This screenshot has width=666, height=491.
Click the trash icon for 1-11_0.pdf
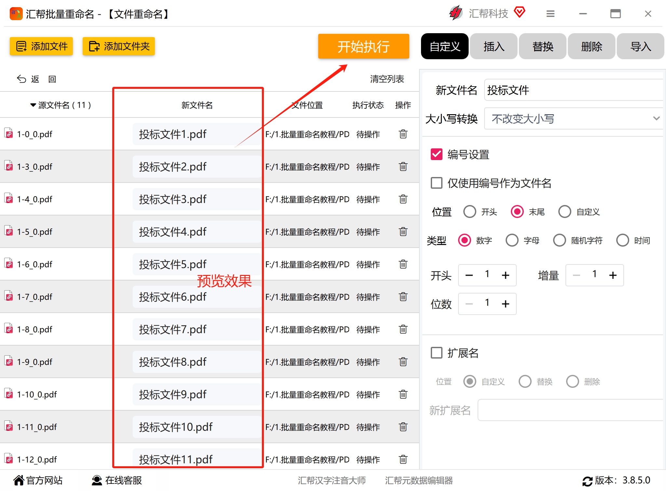tap(403, 427)
